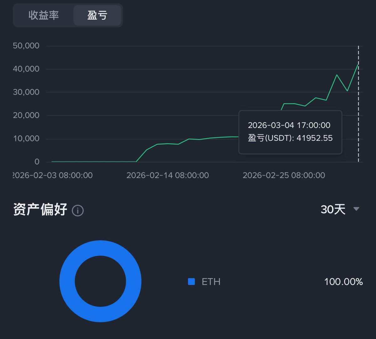Click the 30,000 y-axis label

[x=26, y=92]
